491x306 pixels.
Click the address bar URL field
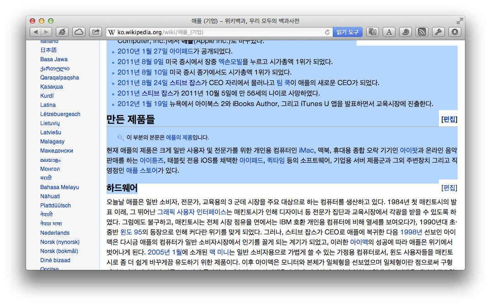point(219,32)
